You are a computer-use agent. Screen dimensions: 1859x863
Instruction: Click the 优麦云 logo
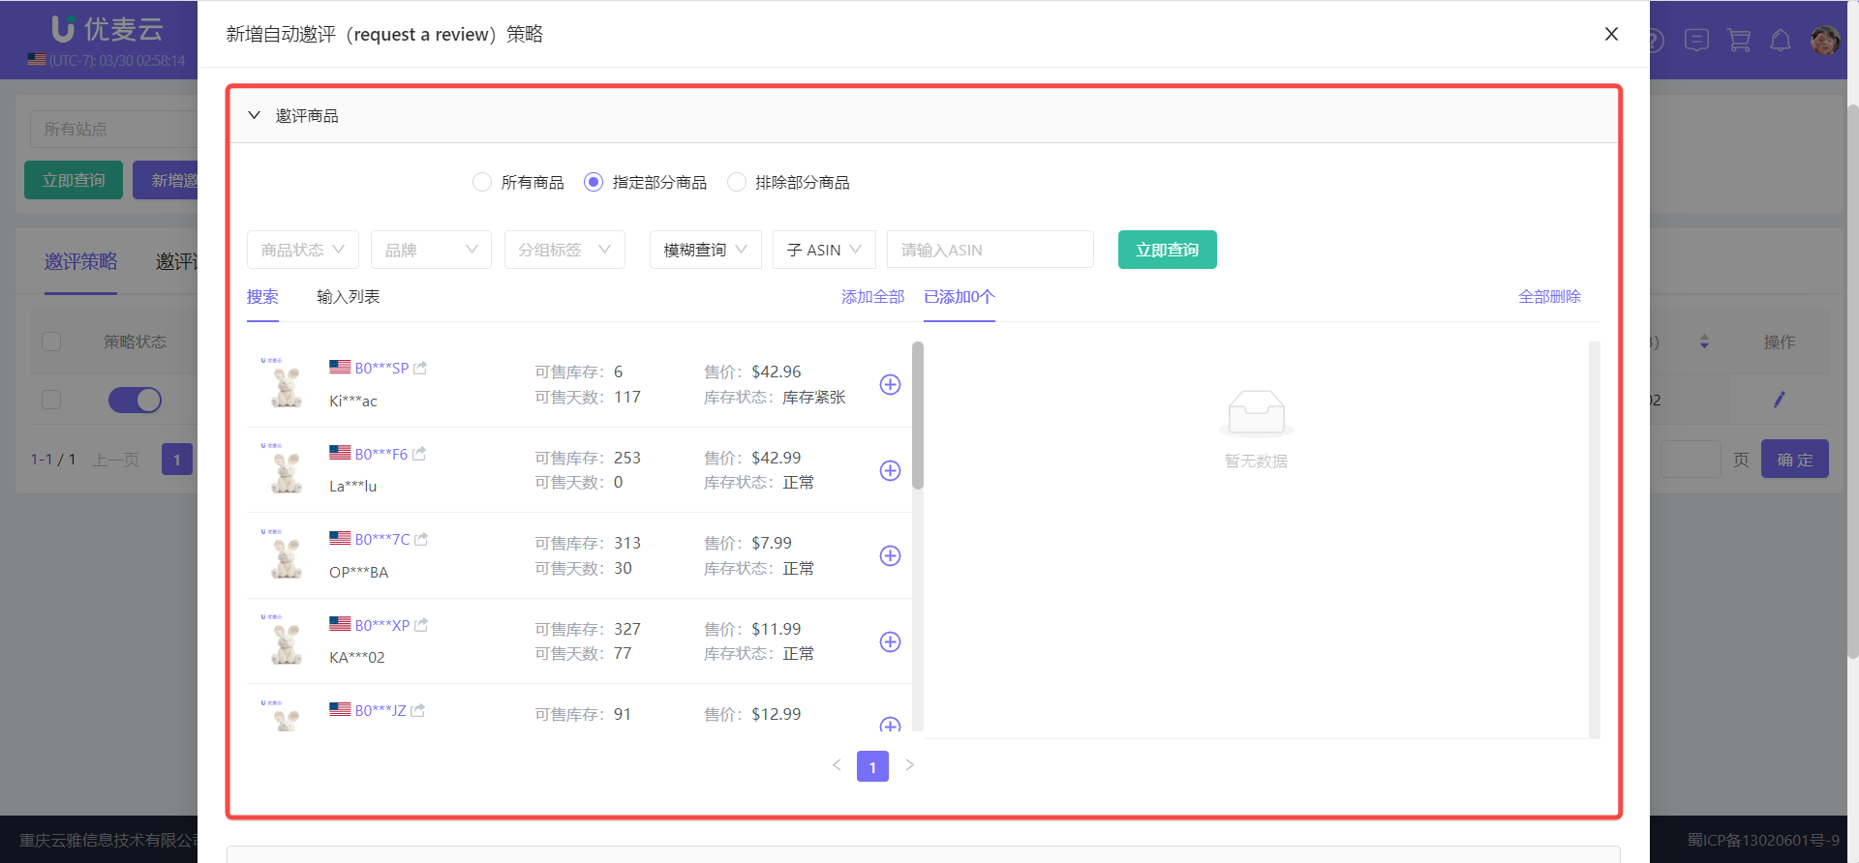tap(107, 29)
